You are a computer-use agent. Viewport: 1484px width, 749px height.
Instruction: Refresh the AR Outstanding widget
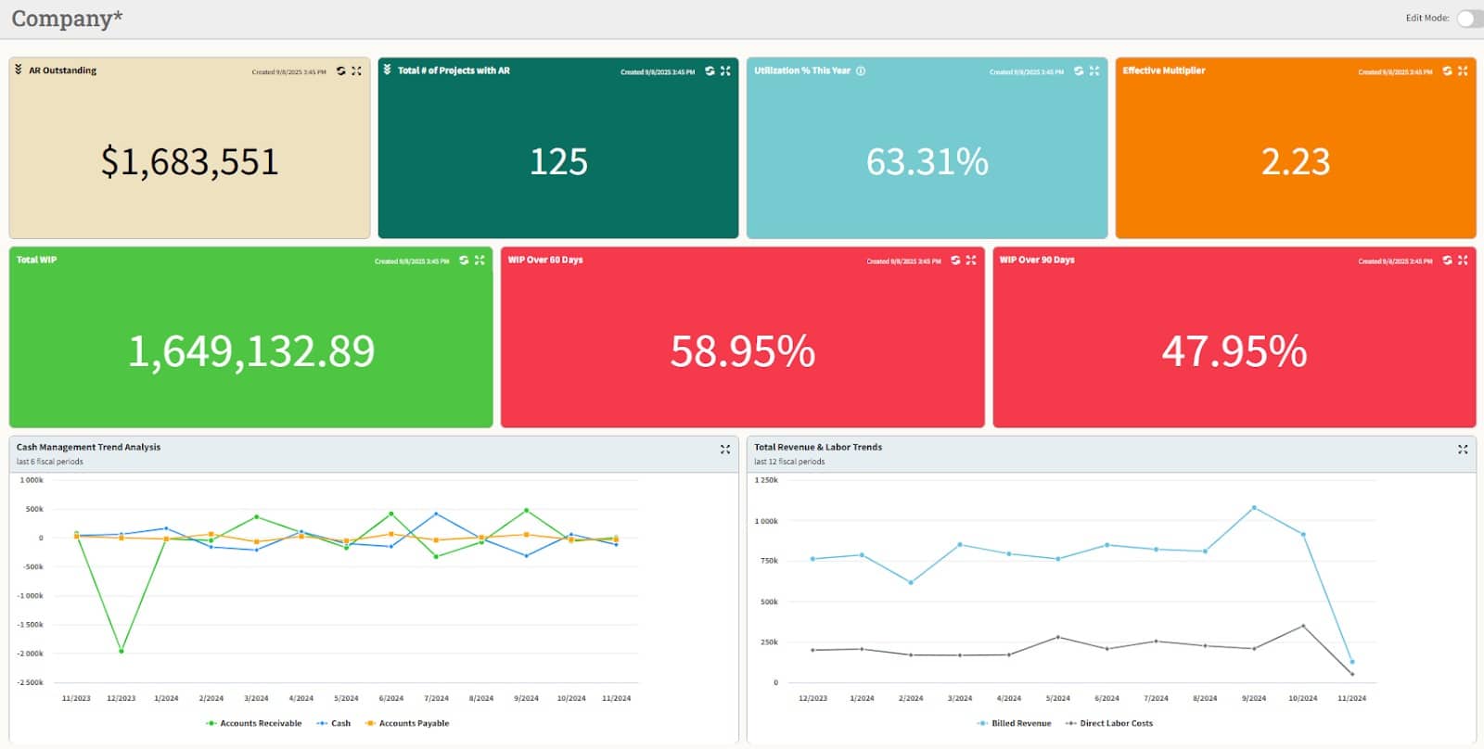point(341,71)
